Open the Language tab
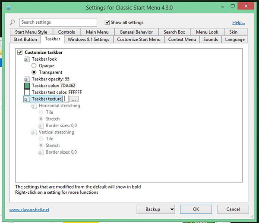259x223 pixels. (x=235, y=40)
